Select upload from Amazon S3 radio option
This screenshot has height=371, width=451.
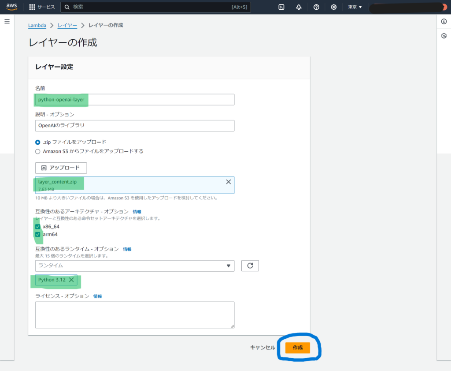38,151
